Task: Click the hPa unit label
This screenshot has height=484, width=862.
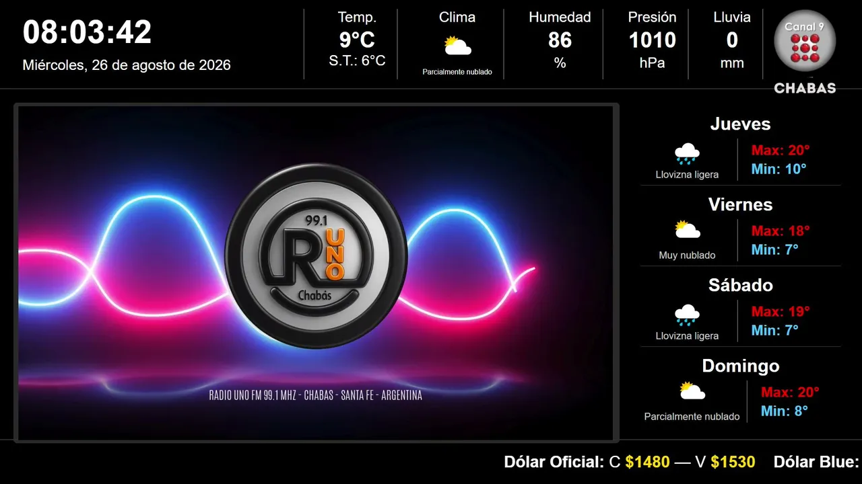Action: (x=652, y=63)
